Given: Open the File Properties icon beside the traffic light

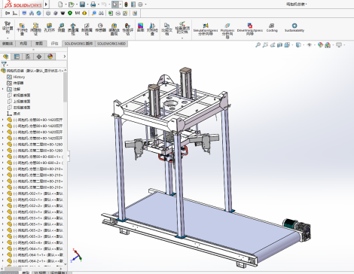Looking at the screenshot, I should [x=133, y=5].
